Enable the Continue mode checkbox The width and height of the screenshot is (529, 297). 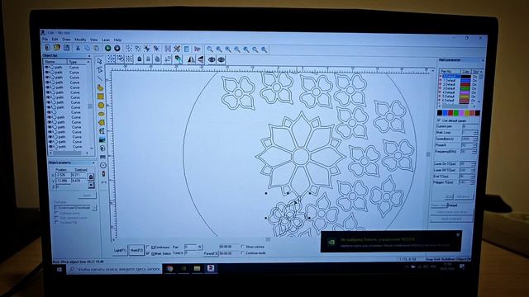pos(242,252)
